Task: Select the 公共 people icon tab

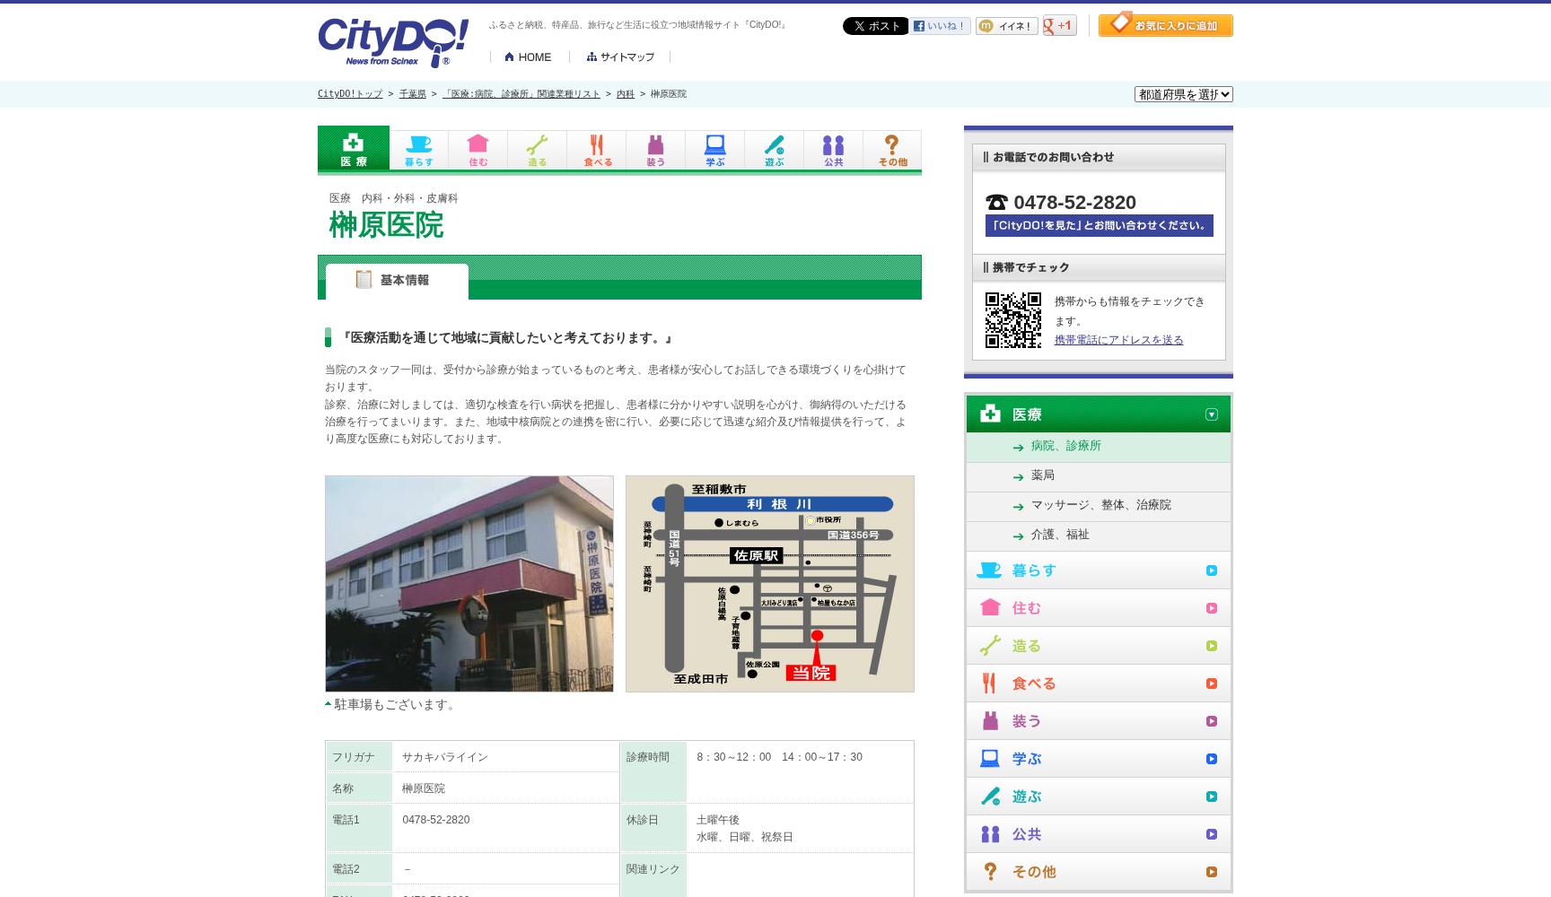Action: tap(834, 150)
